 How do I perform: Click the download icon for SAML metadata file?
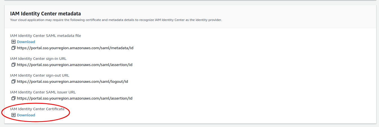pos(13,42)
